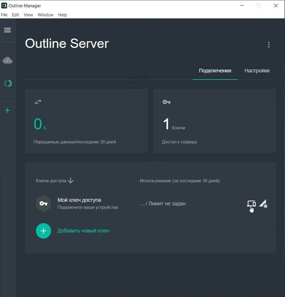Close the Outline Manager window

(276, 6)
